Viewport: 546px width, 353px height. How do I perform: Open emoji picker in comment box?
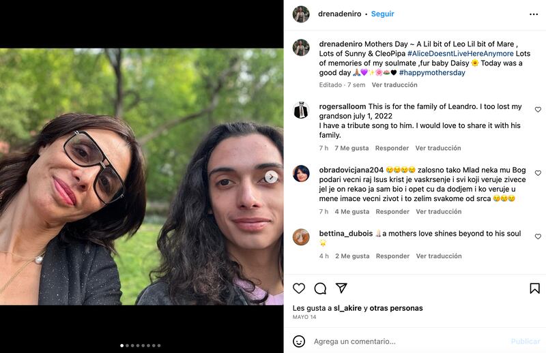pyautogui.click(x=299, y=341)
